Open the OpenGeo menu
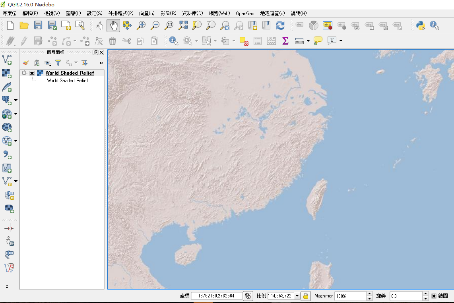This screenshot has width=454, height=303. pos(245,13)
